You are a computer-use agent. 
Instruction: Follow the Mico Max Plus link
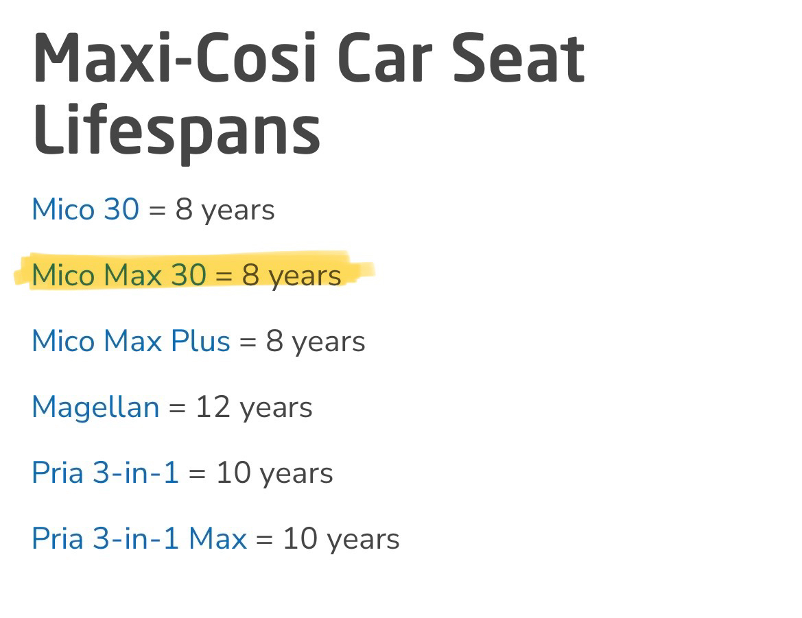[x=131, y=341]
